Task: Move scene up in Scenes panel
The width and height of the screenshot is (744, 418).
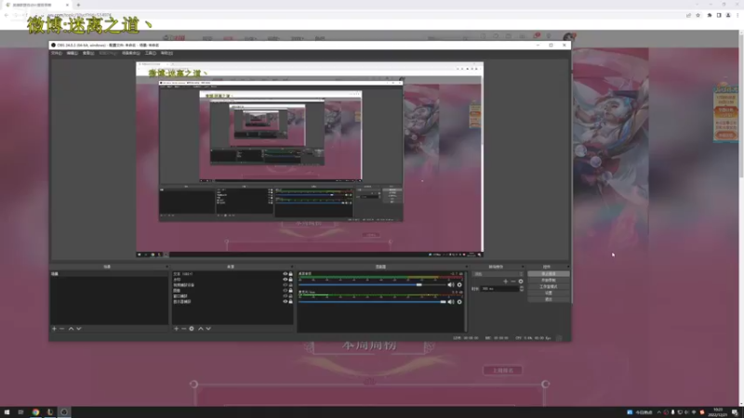Action: [72, 329]
